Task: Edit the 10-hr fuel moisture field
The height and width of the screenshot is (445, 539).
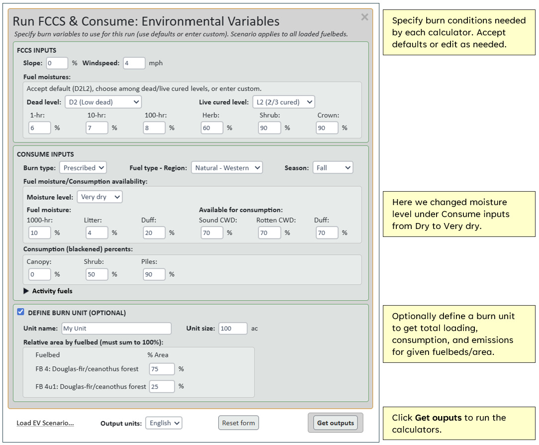Action: click(x=97, y=128)
